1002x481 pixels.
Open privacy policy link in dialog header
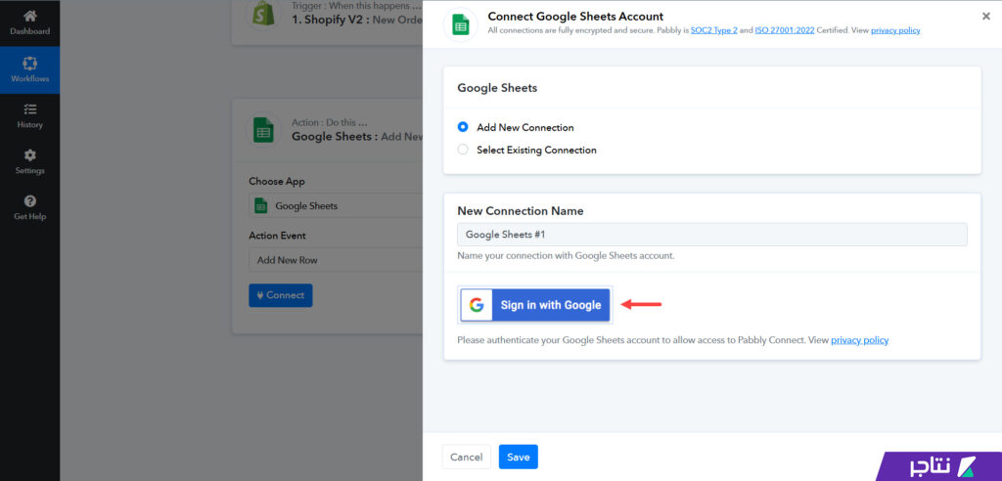tap(895, 30)
